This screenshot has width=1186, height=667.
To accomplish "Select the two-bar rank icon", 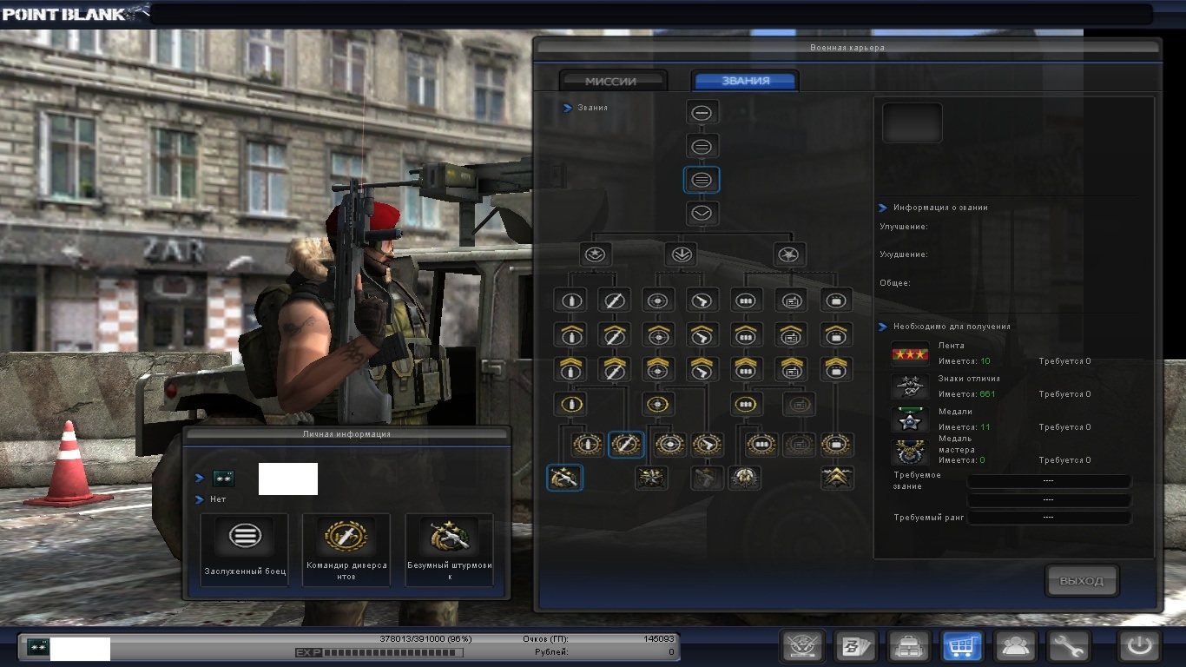I will pos(702,146).
